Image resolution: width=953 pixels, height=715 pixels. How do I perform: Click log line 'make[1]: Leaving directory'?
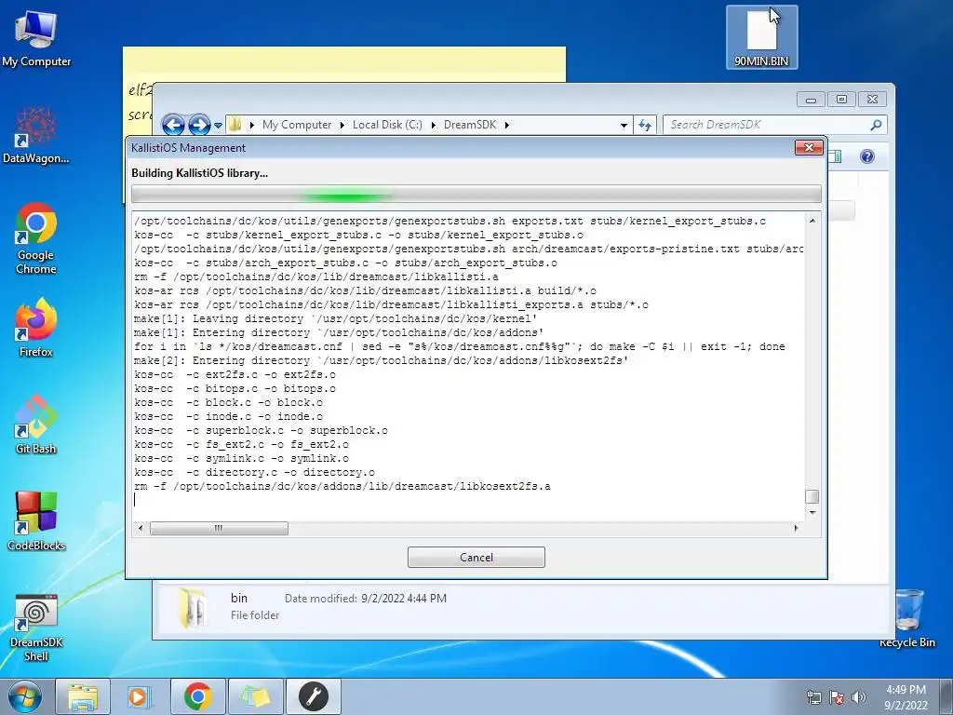click(335, 318)
